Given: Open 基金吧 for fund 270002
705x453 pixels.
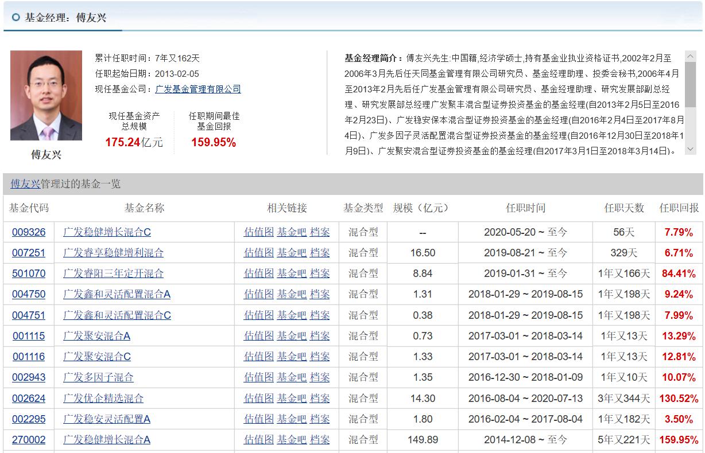Looking at the screenshot, I should (x=292, y=440).
